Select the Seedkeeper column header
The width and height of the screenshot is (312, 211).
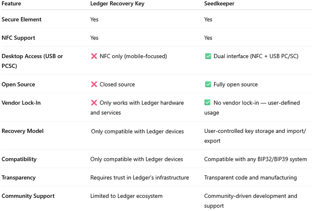tap(219, 3)
